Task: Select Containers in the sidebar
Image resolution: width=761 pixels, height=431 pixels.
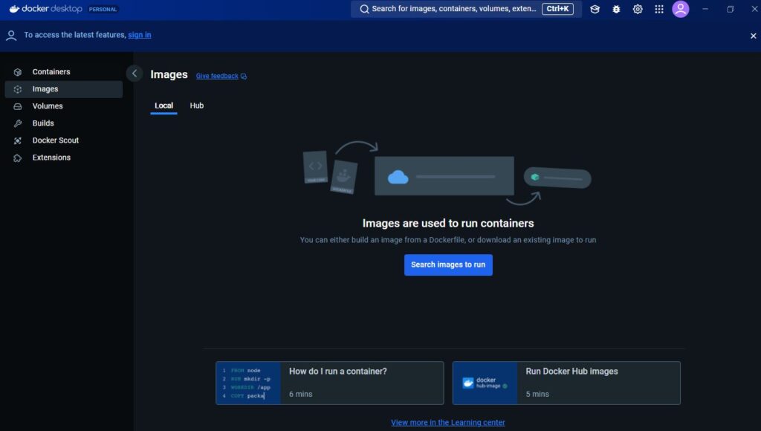Action: [64, 72]
